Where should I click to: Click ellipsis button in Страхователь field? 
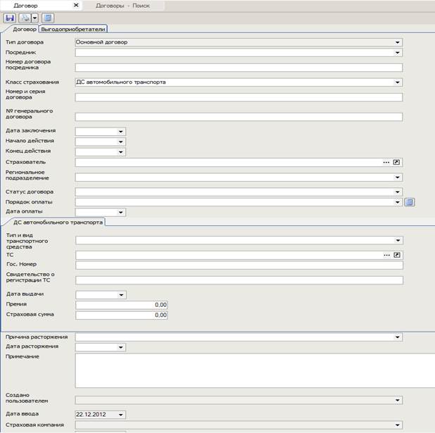[386, 162]
